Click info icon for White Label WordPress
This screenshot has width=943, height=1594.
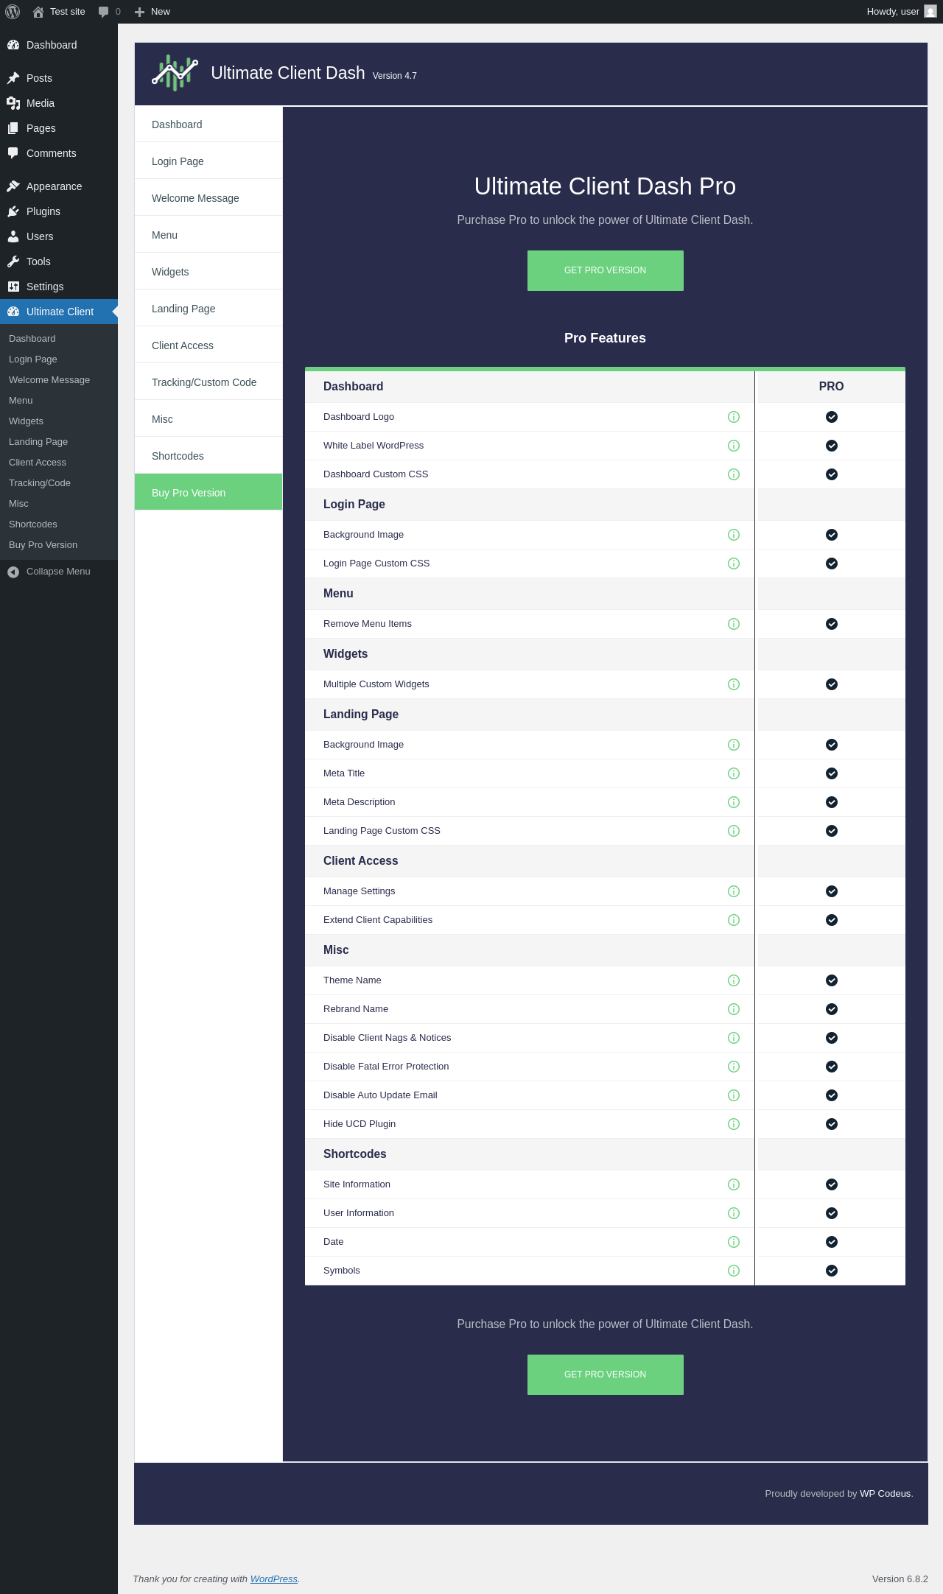(734, 446)
